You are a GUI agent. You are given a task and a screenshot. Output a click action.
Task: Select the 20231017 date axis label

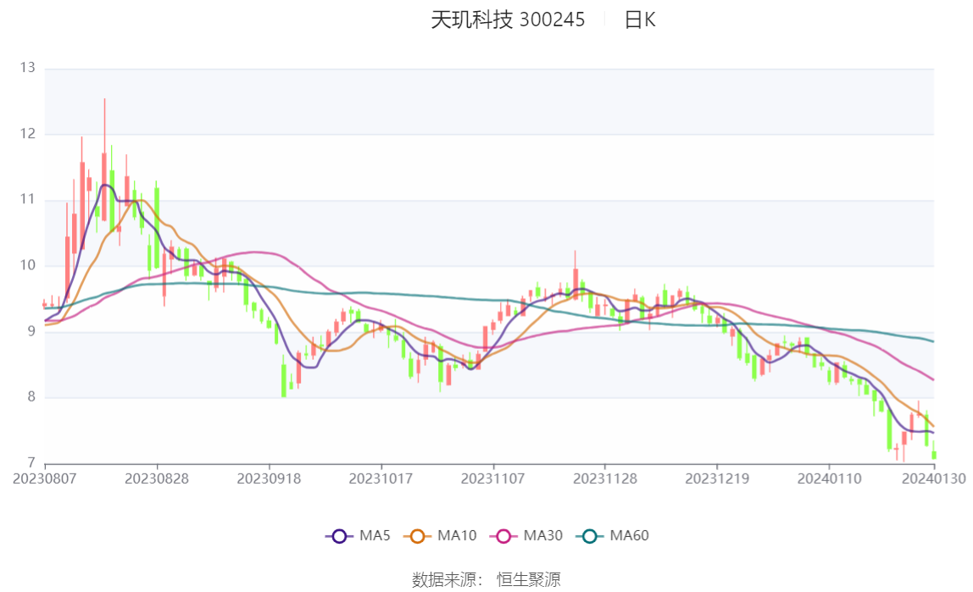pos(381,479)
